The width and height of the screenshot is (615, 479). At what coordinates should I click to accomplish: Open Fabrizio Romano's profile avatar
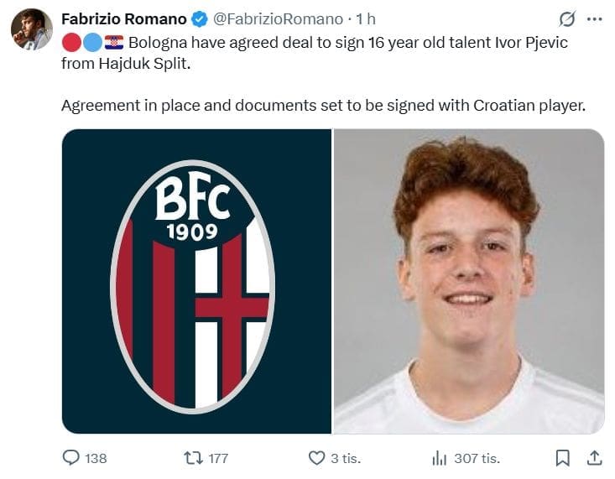coord(32,29)
